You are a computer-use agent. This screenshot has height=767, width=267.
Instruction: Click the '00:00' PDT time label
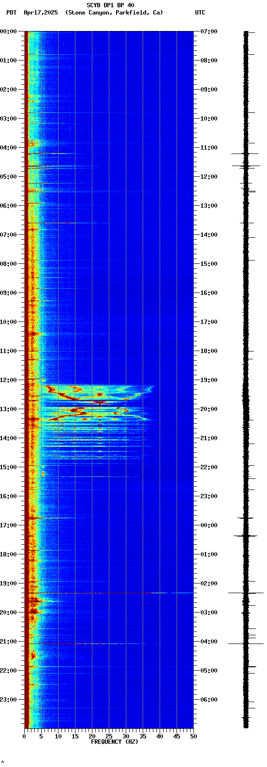coord(8,31)
